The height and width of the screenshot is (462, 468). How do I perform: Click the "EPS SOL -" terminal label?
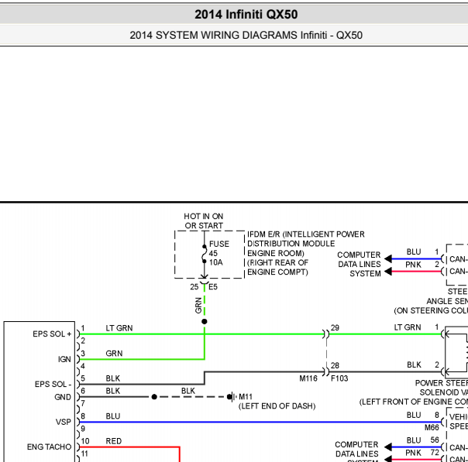[53, 384]
